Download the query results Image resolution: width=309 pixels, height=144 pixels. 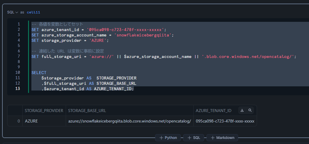point(242,110)
